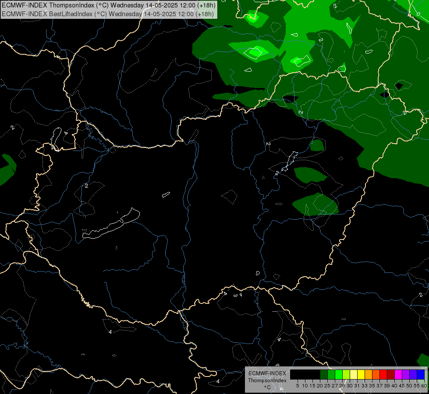Select the dark green 20–25 legend swatch

(324, 374)
